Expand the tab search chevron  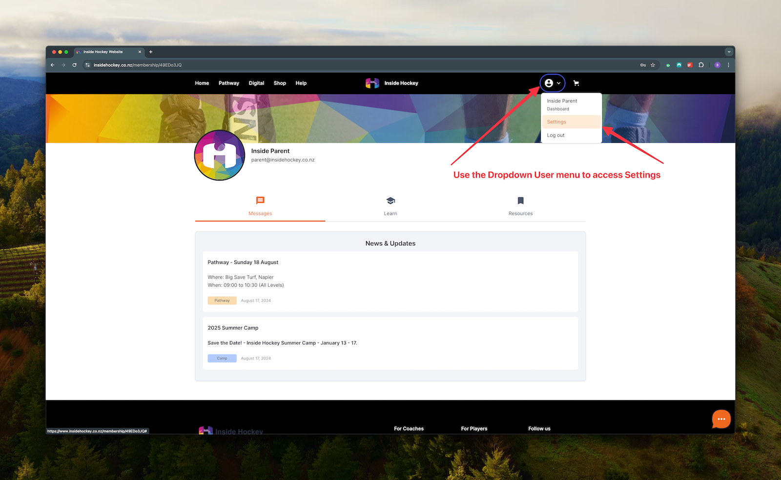729,52
